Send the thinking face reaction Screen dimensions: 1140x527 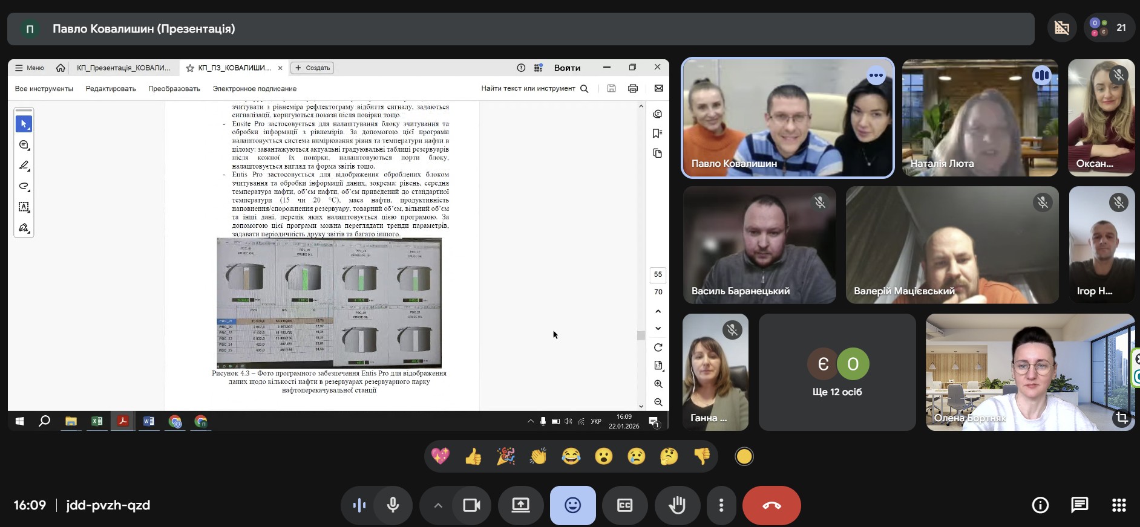tap(669, 456)
